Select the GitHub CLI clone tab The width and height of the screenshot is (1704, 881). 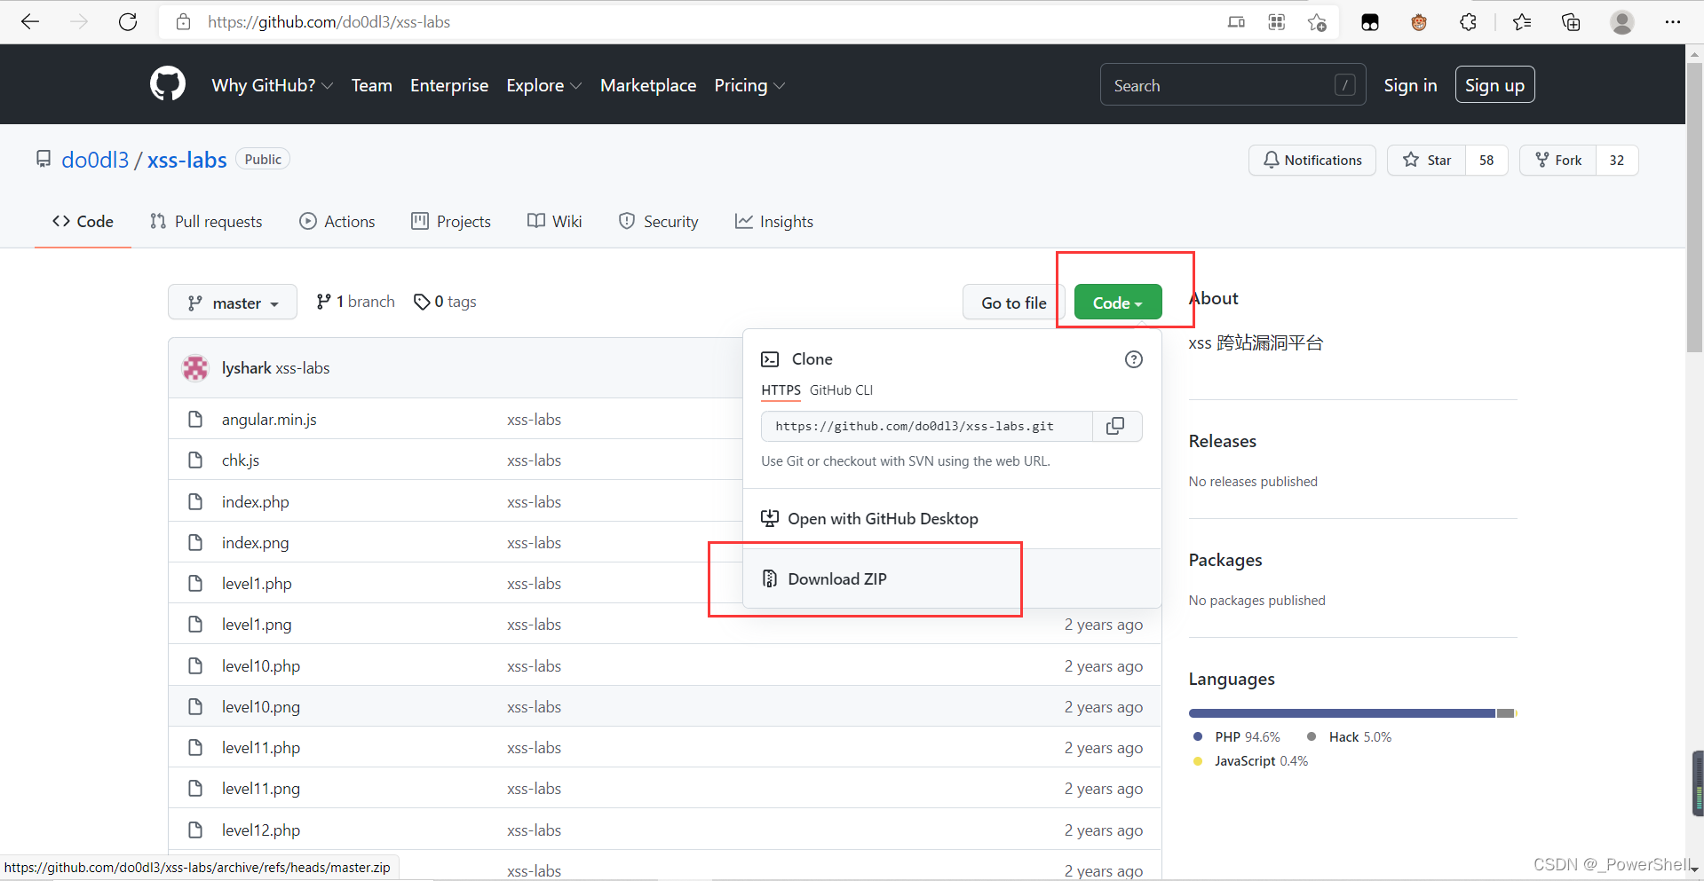tap(841, 390)
